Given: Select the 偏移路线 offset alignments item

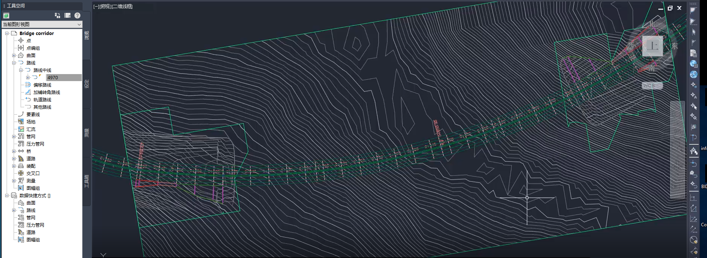Looking at the screenshot, I should point(42,85).
